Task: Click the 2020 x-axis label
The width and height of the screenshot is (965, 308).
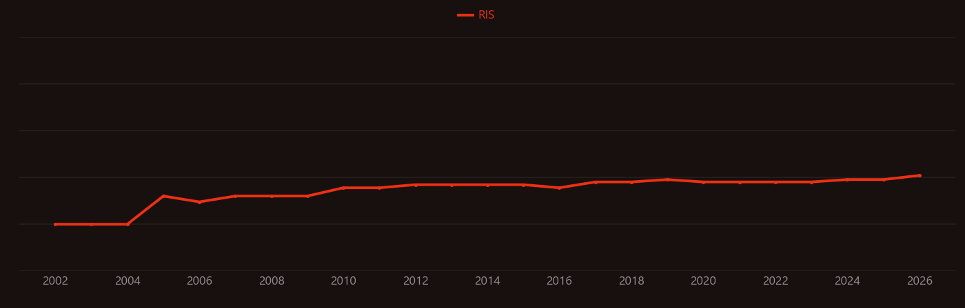Action: pyautogui.click(x=703, y=281)
